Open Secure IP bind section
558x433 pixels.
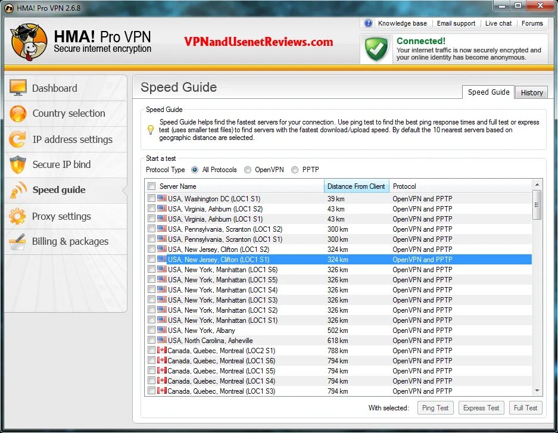tap(66, 164)
